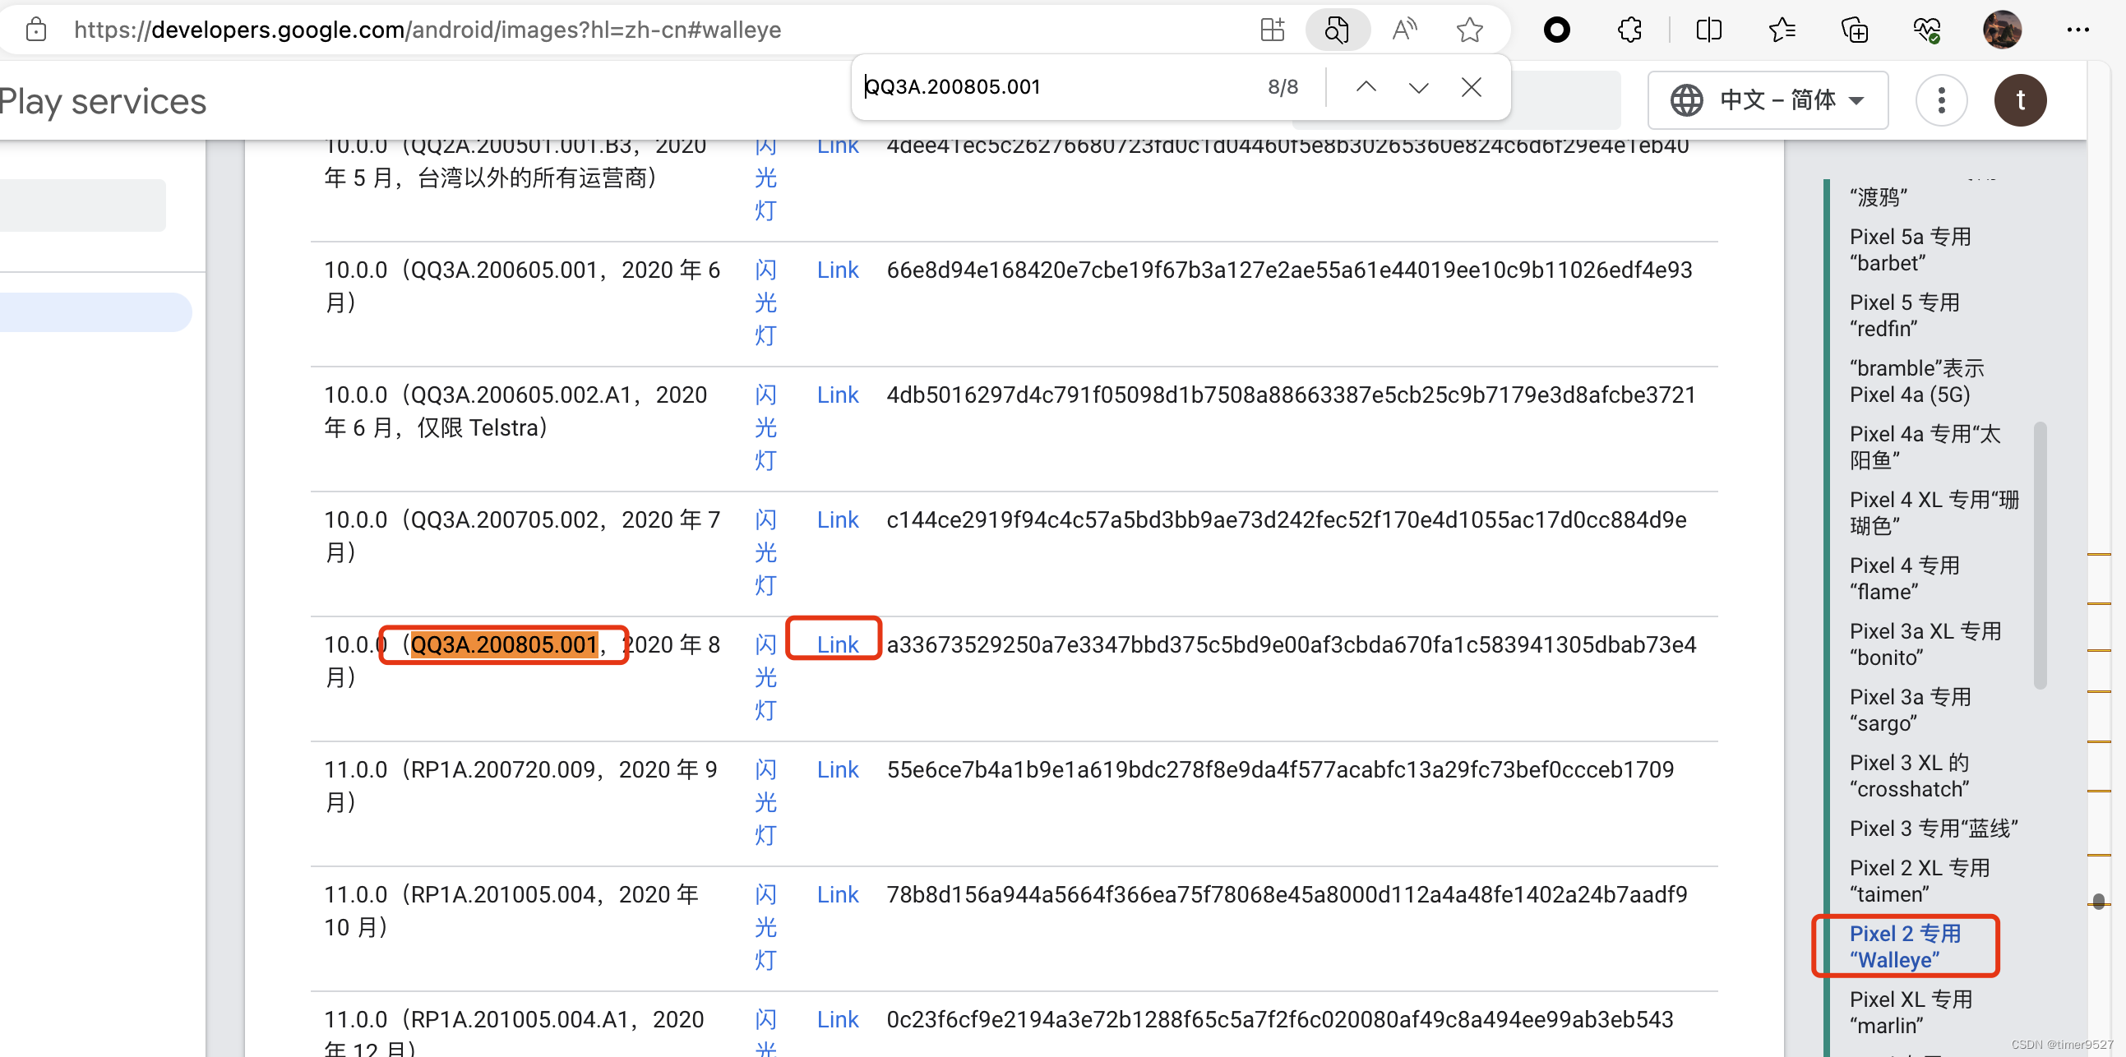Activate the read aloud icon
This screenshot has width=2126, height=1057.
pos(1404,30)
